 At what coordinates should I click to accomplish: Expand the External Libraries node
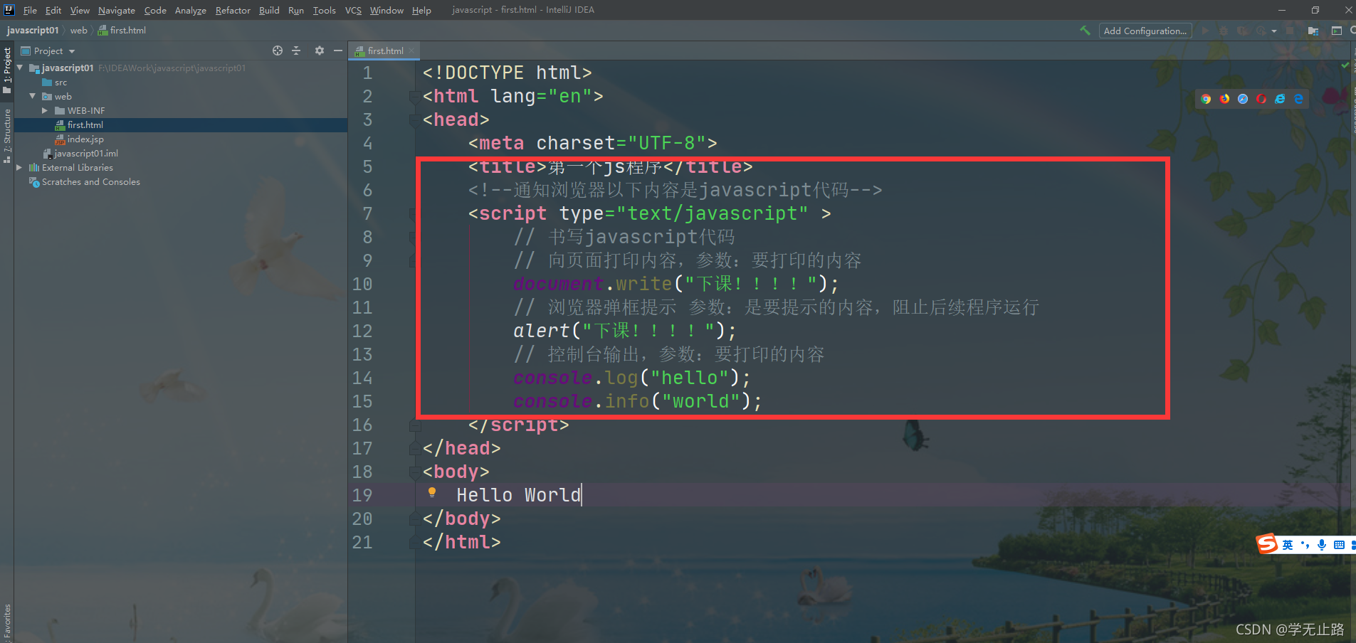tap(20, 167)
